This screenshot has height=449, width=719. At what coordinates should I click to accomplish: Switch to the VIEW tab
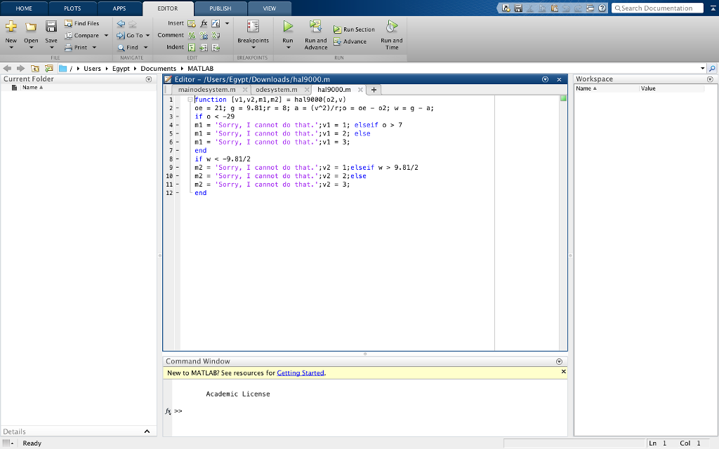pos(270,8)
